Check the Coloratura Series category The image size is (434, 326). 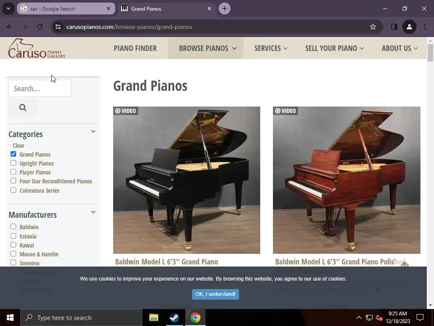point(13,190)
